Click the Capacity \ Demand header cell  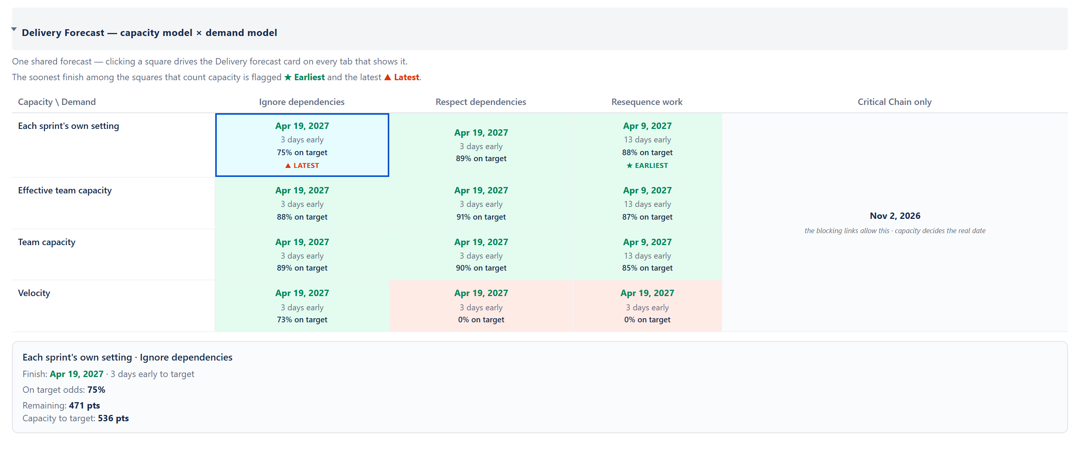57,102
